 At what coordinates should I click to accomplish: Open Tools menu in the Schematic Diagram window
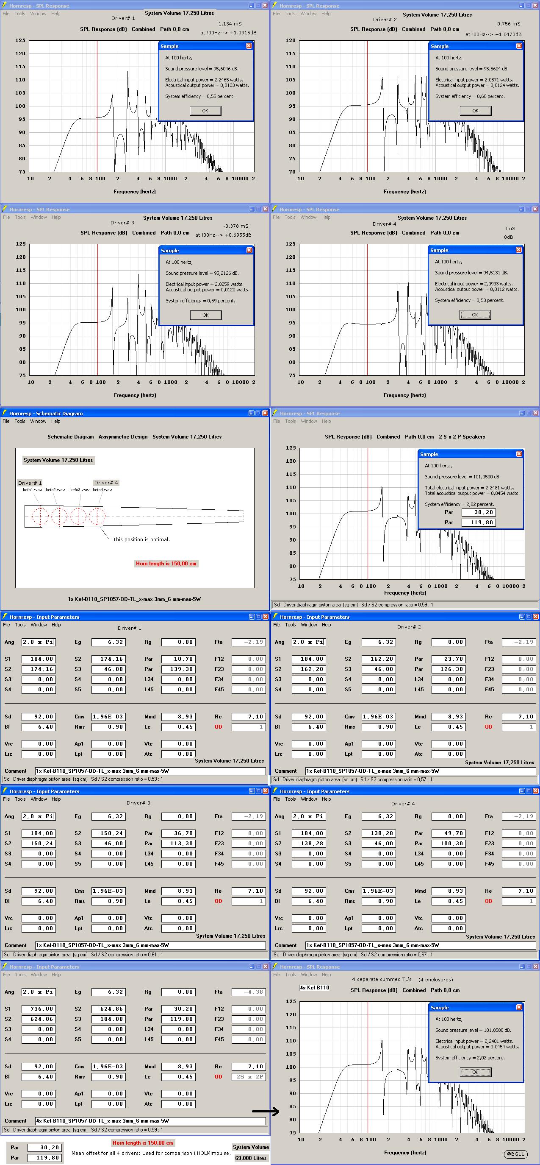[x=20, y=421]
